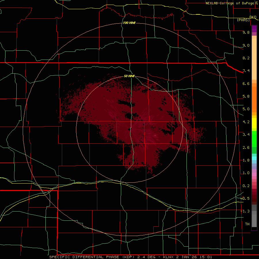Screen dimensions: 259x259
Task: Click the 3.4 value on color scale
Action: tap(246, 135)
